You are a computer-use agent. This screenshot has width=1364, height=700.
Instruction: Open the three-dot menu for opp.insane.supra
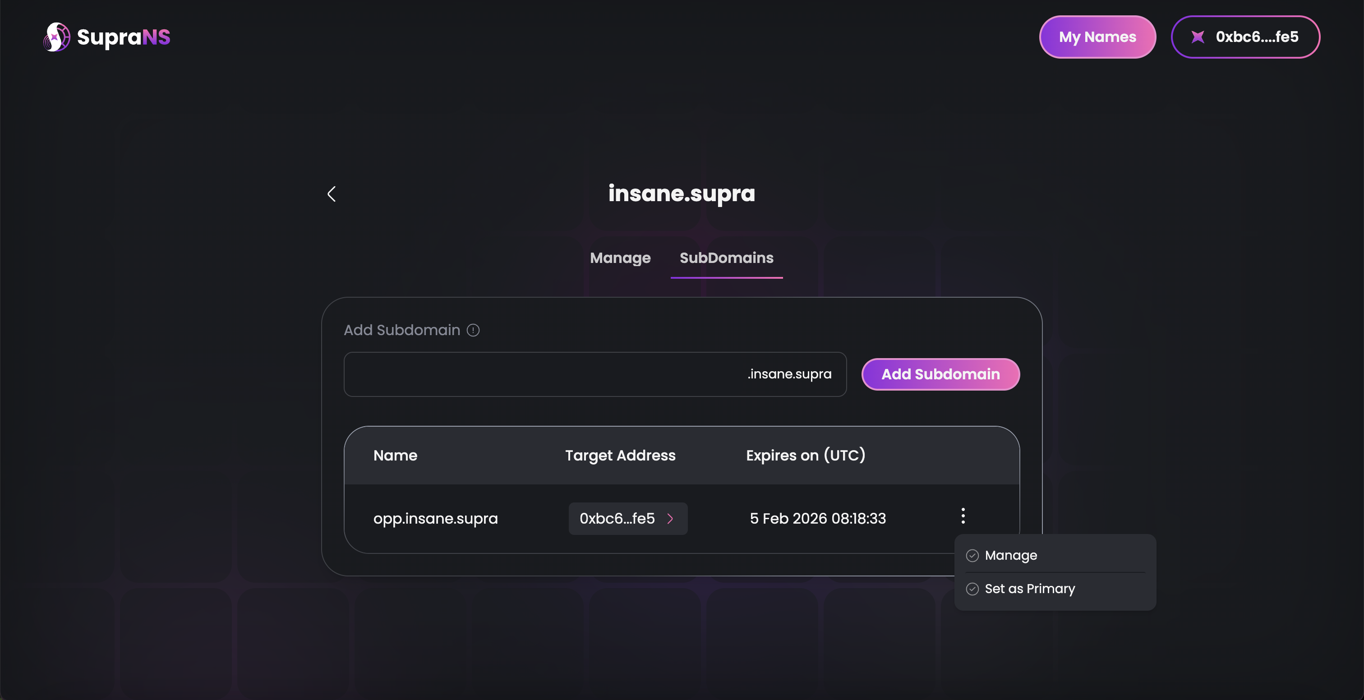point(963,516)
